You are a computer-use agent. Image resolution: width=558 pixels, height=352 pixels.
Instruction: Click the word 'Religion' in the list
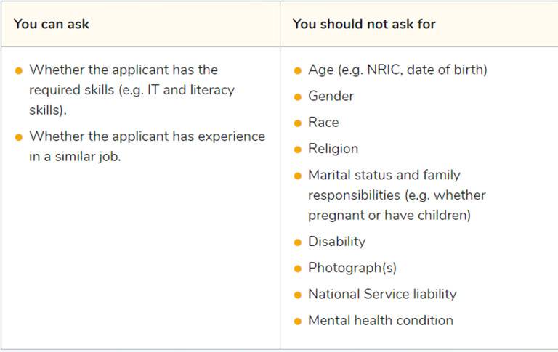[x=333, y=148]
